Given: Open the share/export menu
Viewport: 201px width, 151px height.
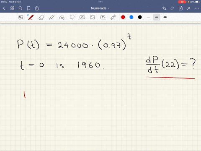Looking at the screenshot, I should 37,8.
